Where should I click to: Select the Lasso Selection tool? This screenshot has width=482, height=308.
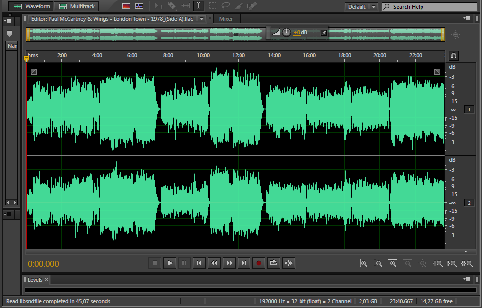click(226, 6)
